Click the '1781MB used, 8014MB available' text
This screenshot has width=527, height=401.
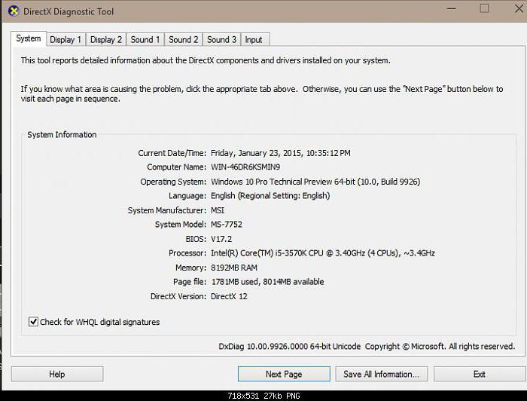(267, 282)
